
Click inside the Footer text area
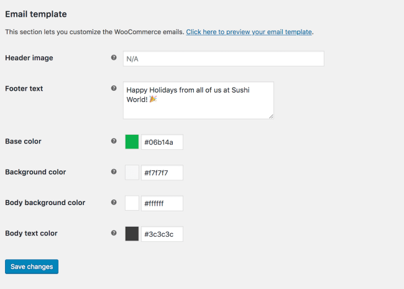[x=198, y=100]
